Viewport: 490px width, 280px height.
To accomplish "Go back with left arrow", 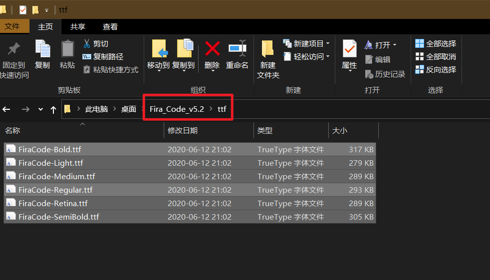I will pos(6,109).
